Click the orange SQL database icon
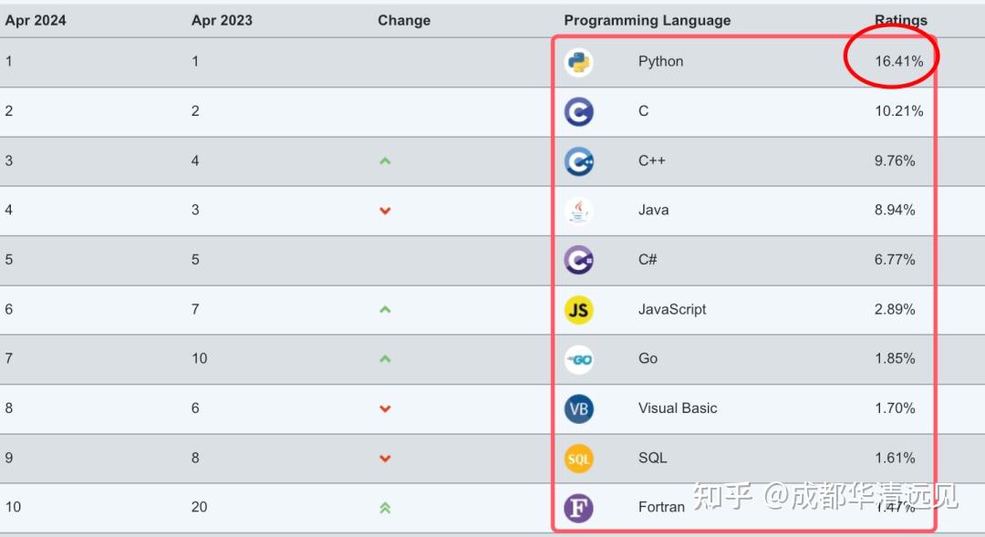The width and height of the screenshot is (985, 537). point(577,458)
